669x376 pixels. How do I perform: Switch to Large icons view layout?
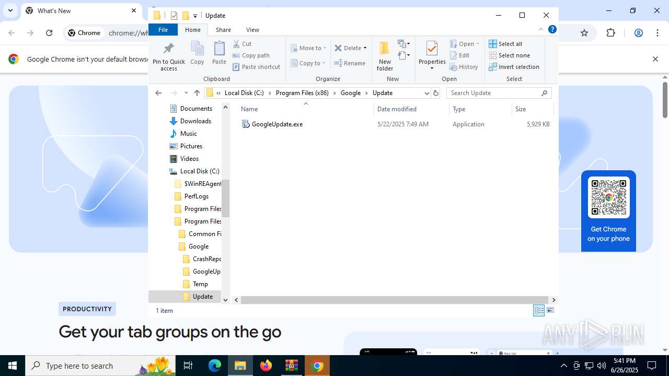pos(550,311)
